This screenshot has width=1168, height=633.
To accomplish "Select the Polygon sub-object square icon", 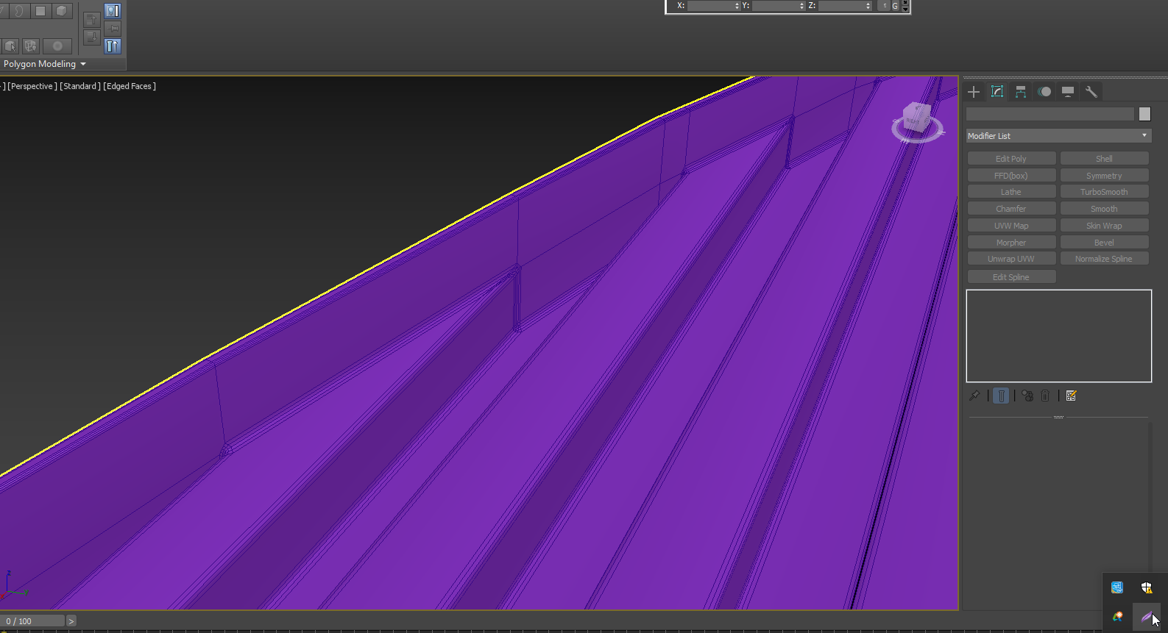I will click(x=40, y=11).
